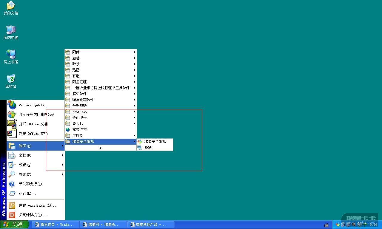
Task: Open the 鲁大师 program folder
Action: tap(101, 124)
